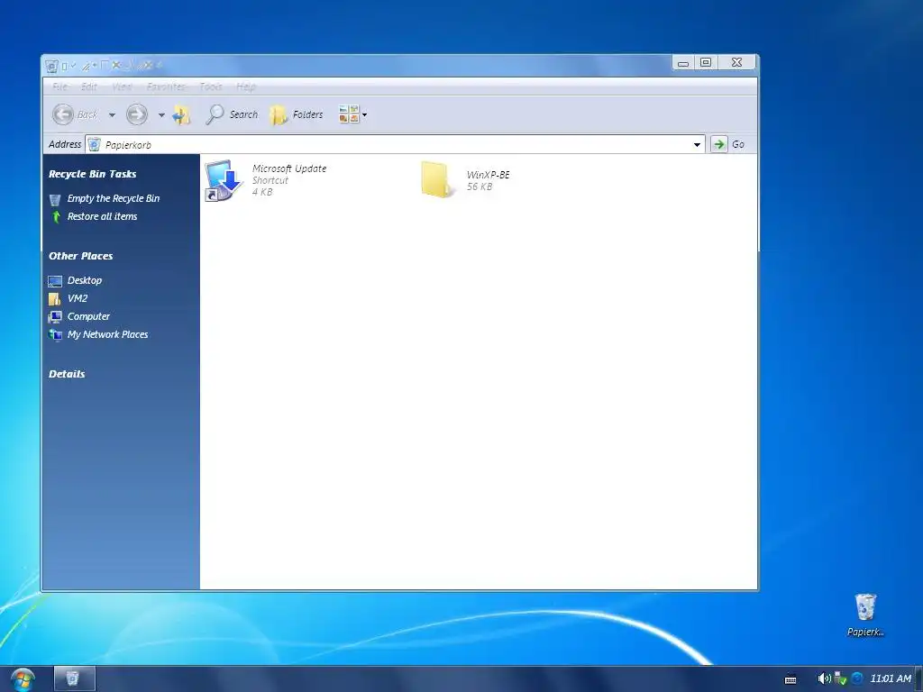Click the recycle bin icon in address bar
923x692 pixels.
94,145
